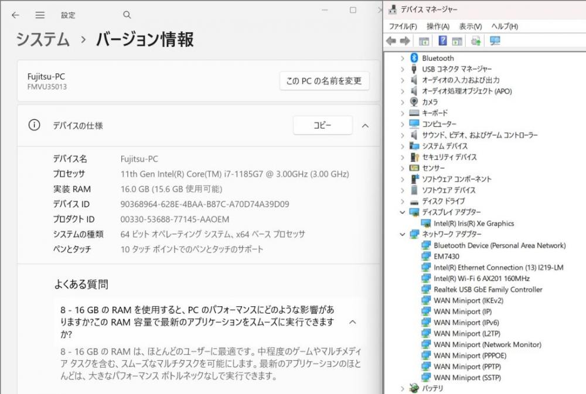This screenshot has height=394, width=586.
Task: Click Device Manager back arrow toolbar icon
Action: pyautogui.click(x=391, y=41)
